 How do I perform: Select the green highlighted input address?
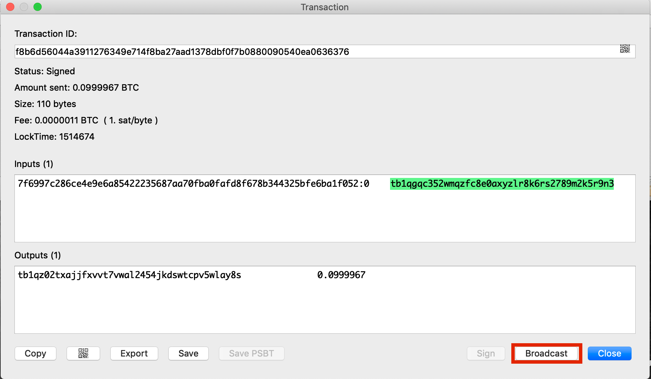tap(502, 184)
